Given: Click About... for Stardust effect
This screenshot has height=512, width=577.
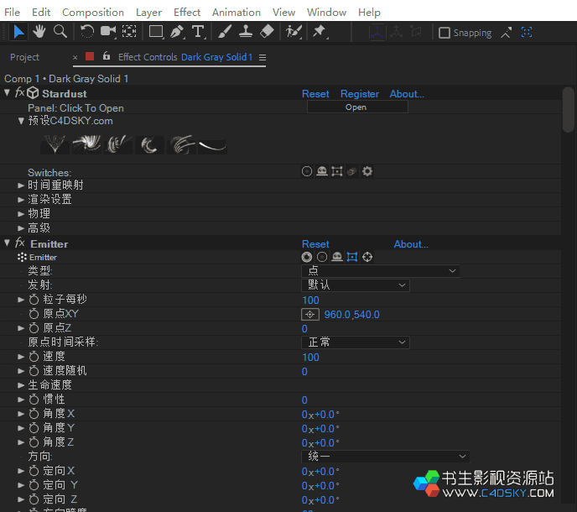Looking at the screenshot, I should [x=407, y=94].
